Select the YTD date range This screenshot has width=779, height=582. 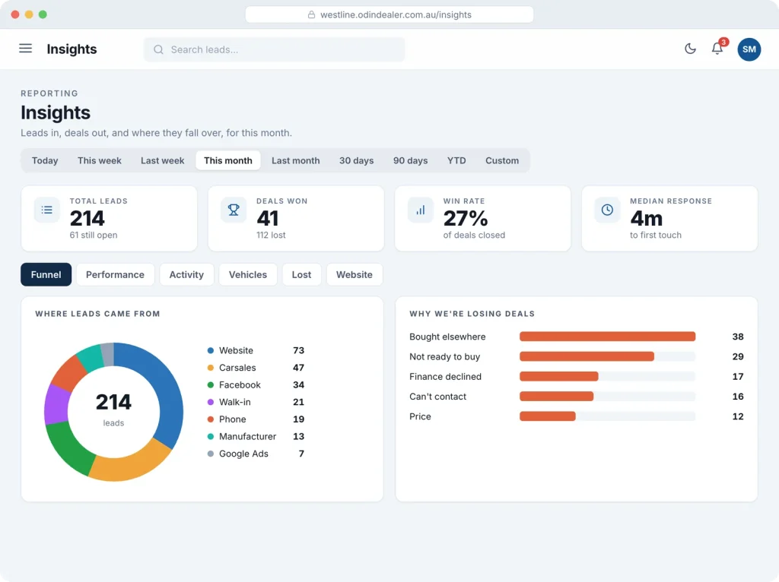tap(456, 161)
